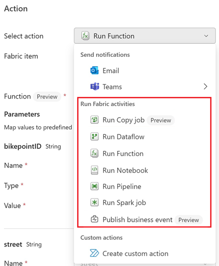219x266 pixels.
Task: Select Run Copy job action
Action: pos(144,120)
